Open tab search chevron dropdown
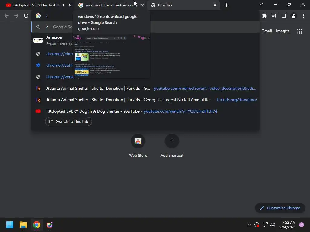The width and height of the screenshot is (310, 232). pyautogui.click(x=261, y=4)
